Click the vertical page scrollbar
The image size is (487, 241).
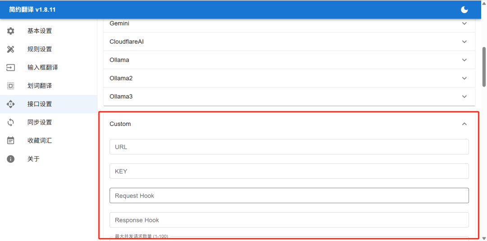pyautogui.click(x=484, y=66)
